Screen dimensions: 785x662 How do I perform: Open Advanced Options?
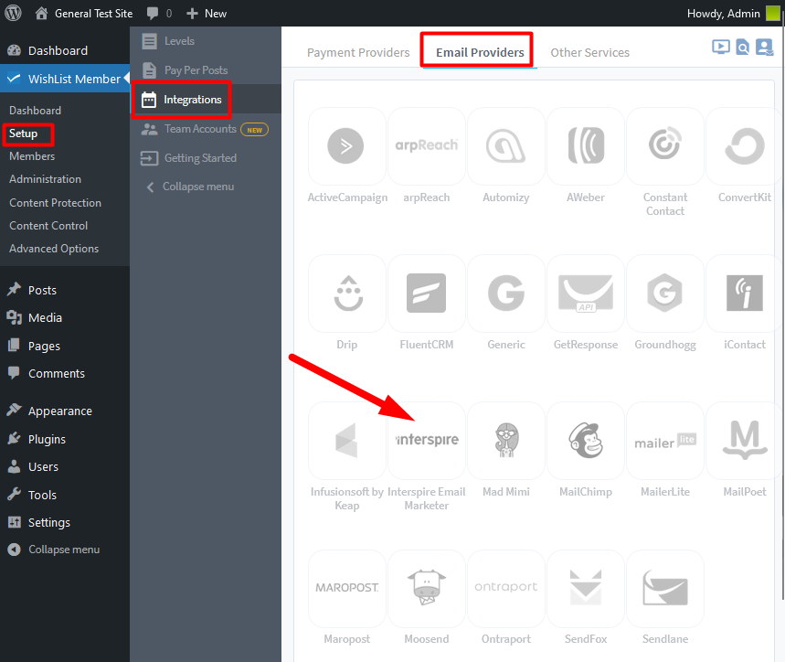coord(54,249)
